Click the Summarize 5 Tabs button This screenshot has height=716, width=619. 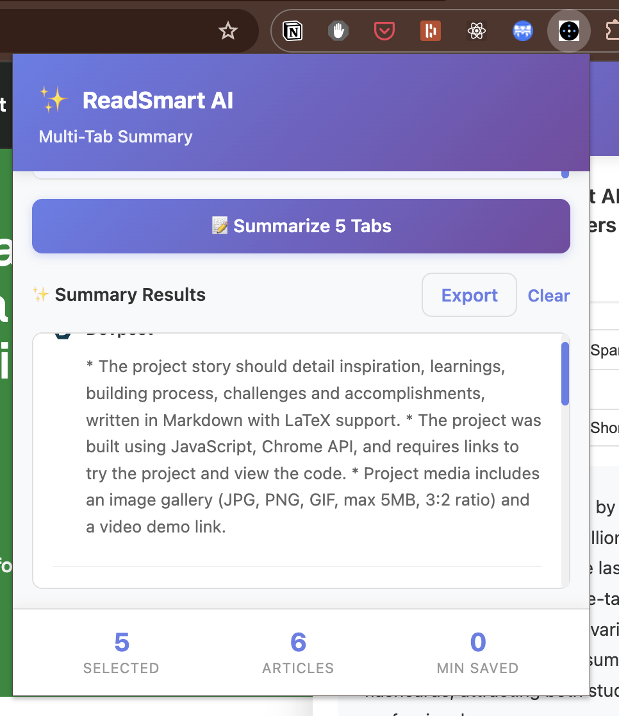pos(301,226)
